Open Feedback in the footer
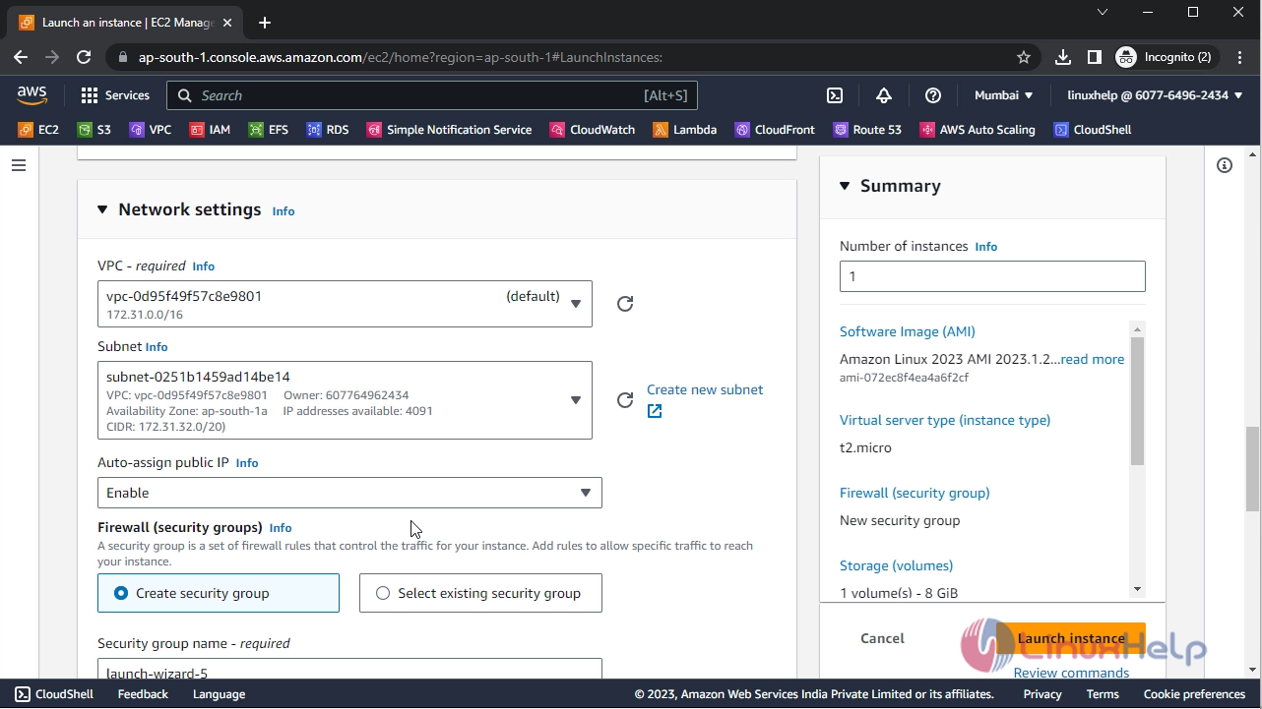 (143, 694)
